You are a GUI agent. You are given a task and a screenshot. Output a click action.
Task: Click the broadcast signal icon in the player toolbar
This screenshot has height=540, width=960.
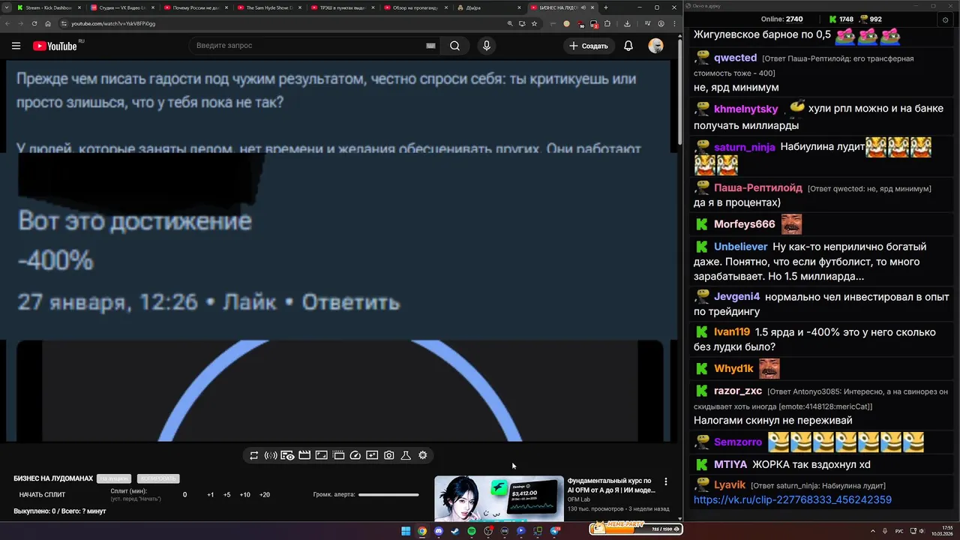coord(271,455)
